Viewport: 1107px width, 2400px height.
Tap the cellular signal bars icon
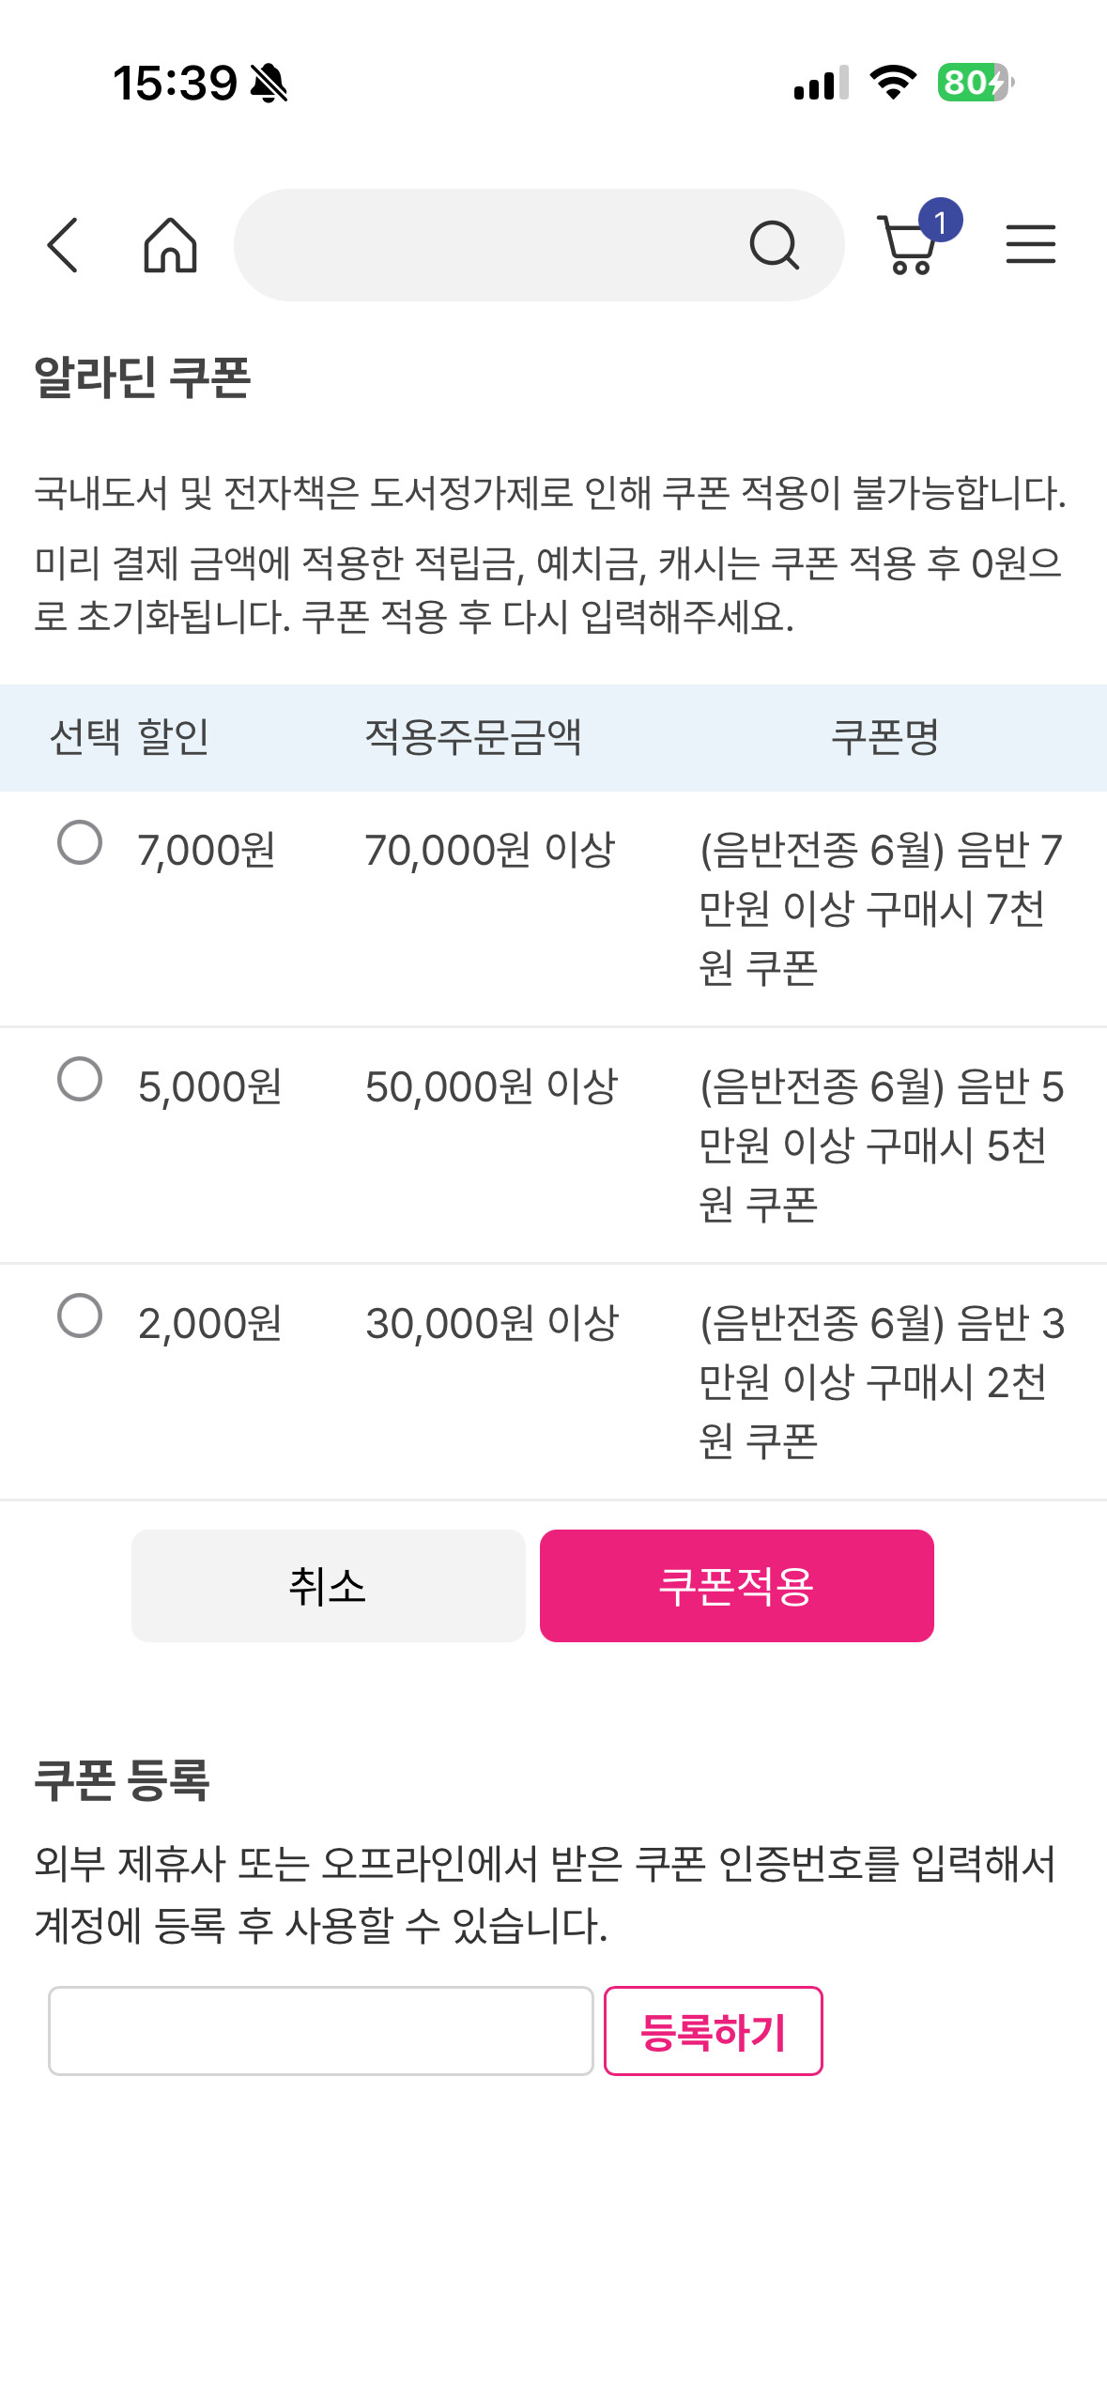coord(821,83)
